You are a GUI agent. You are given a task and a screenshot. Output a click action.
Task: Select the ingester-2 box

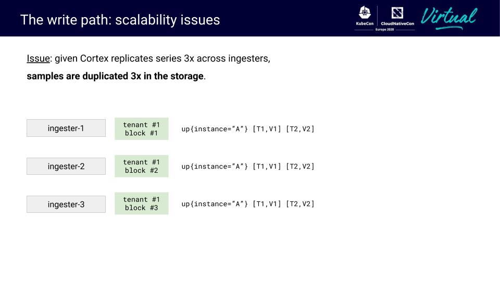(x=66, y=167)
